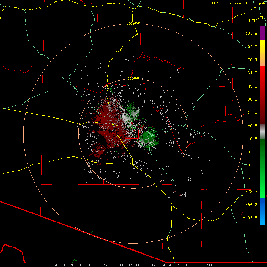
Task: Select the -47.6 velocity scale value
Action: [x=251, y=165]
